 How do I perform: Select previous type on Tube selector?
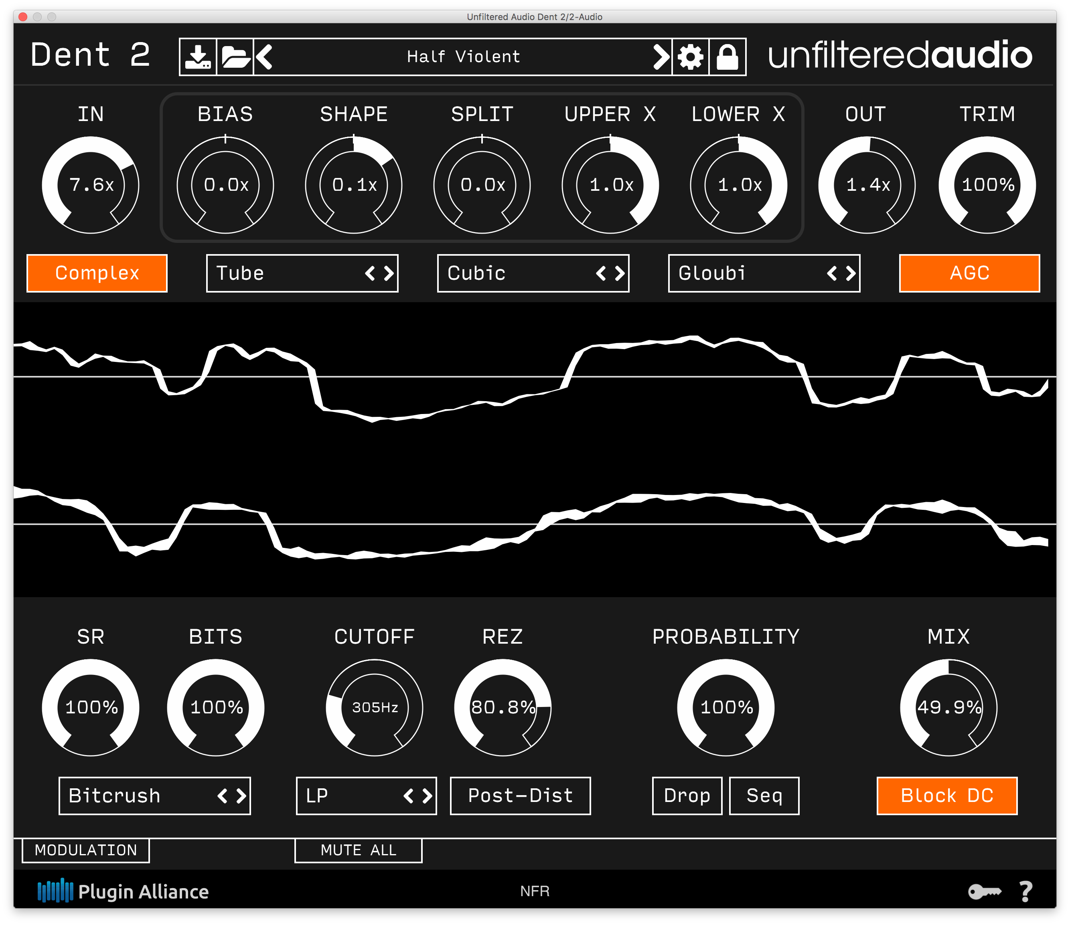(370, 274)
